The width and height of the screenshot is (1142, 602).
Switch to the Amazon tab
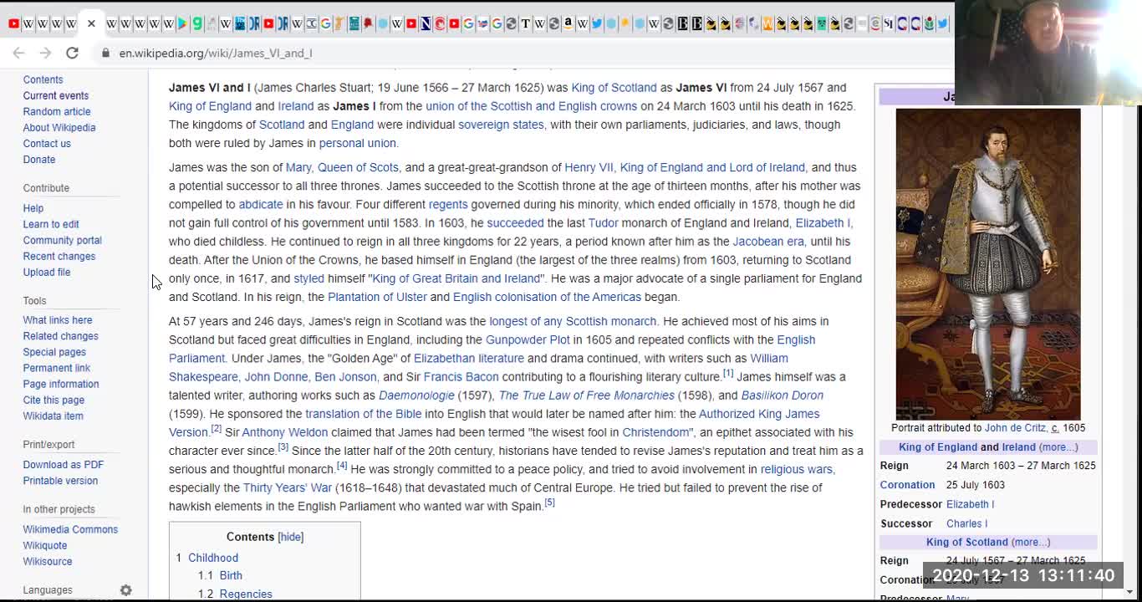[568, 23]
